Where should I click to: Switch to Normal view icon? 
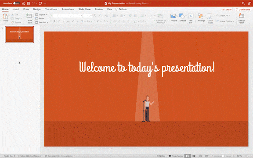(x=188, y=156)
